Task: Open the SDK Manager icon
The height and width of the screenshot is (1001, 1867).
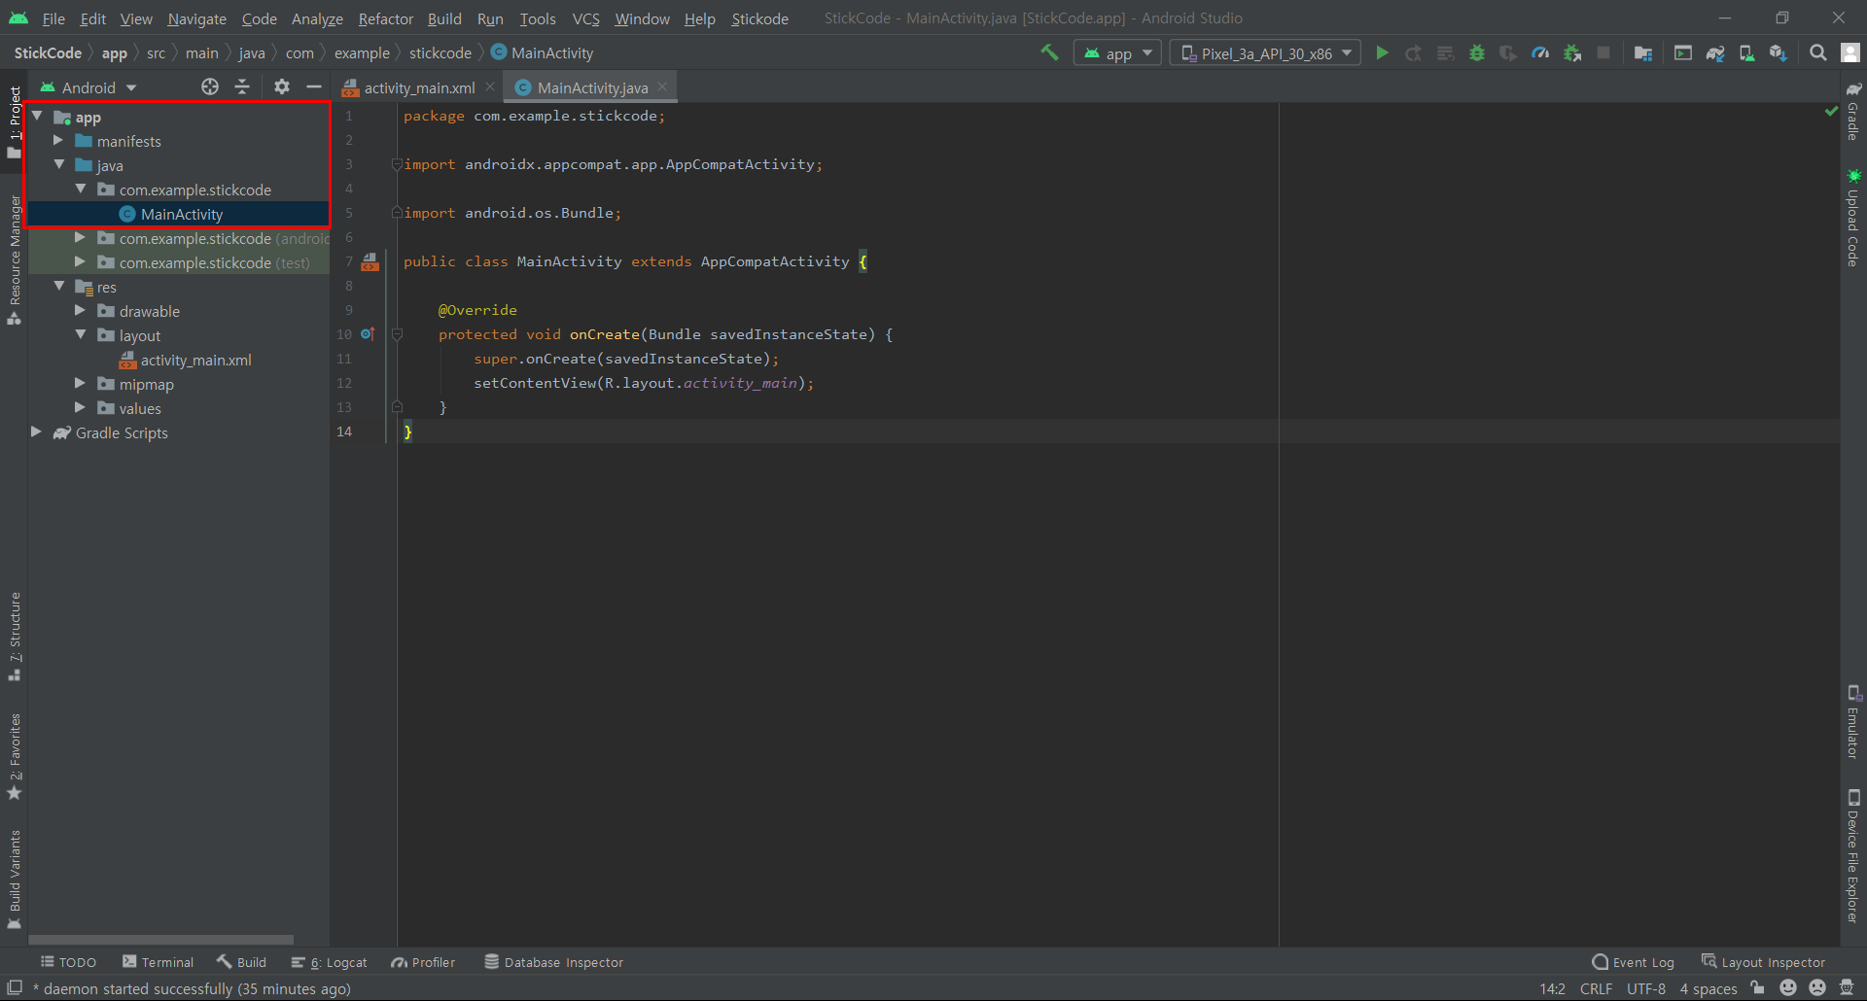Action: [1779, 52]
